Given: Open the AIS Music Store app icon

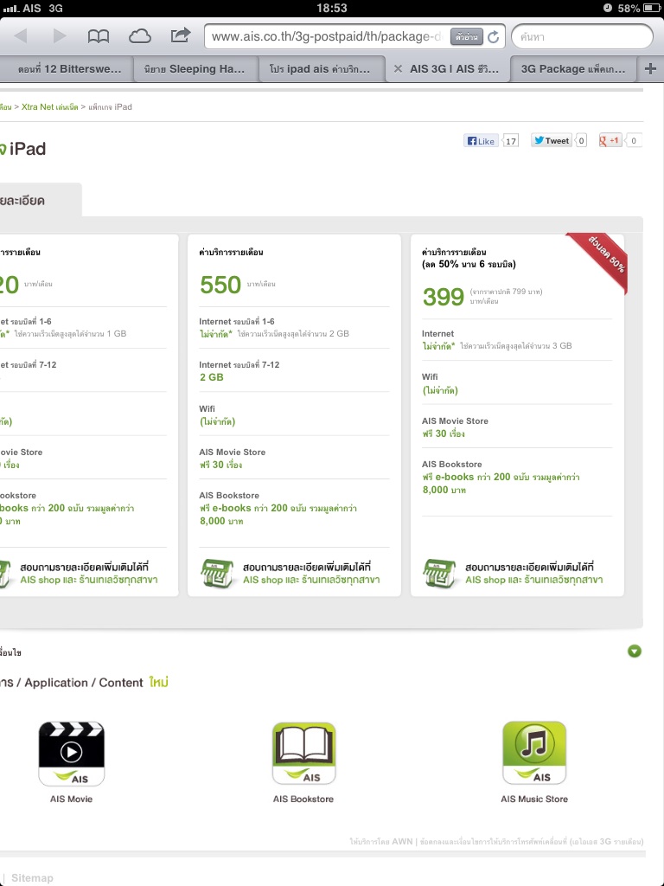Looking at the screenshot, I should click(x=534, y=754).
